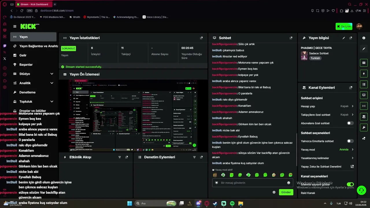Screen dimensions: 370x208
Task: Expand the Stüdyo menu
Action: click(x=52, y=74)
